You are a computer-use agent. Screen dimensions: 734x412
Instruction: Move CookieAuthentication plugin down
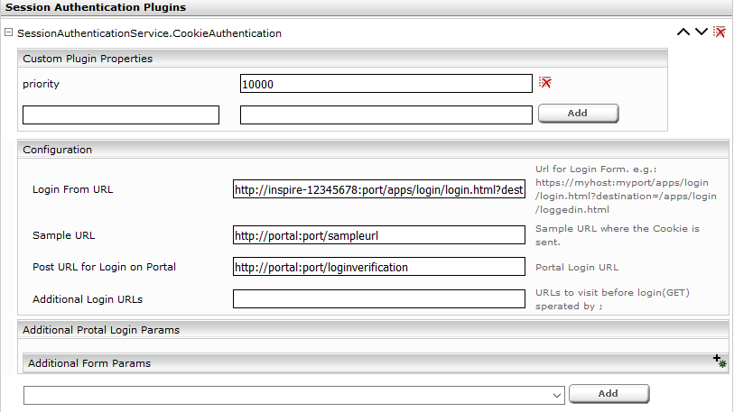pos(701,32)
